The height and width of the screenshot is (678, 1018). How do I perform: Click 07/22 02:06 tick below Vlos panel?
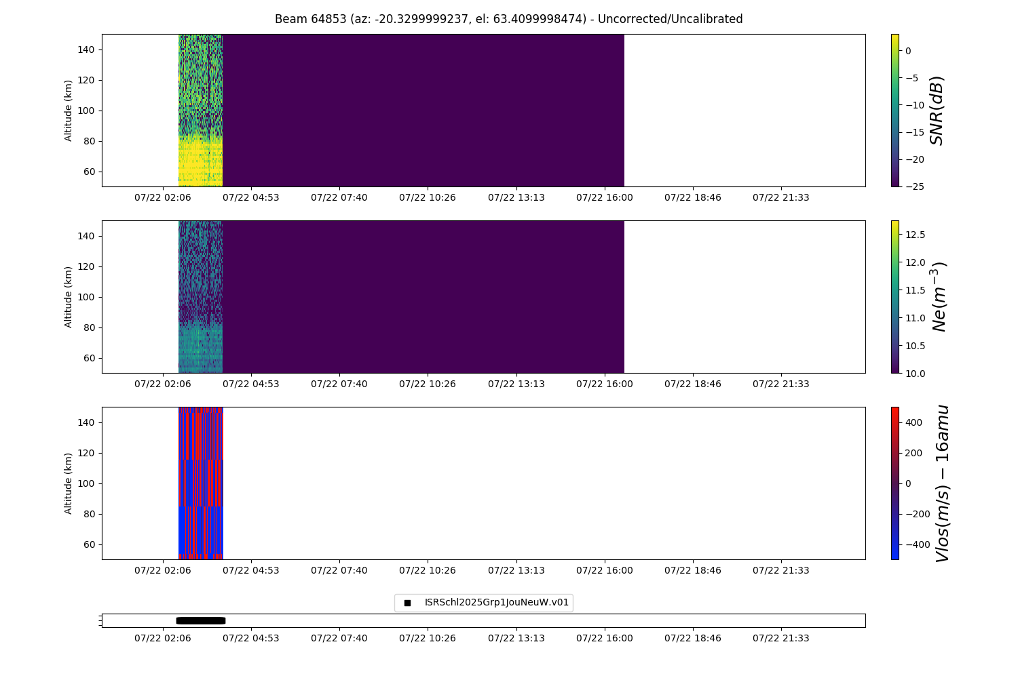pyautogui.click(x=163, y=570)
